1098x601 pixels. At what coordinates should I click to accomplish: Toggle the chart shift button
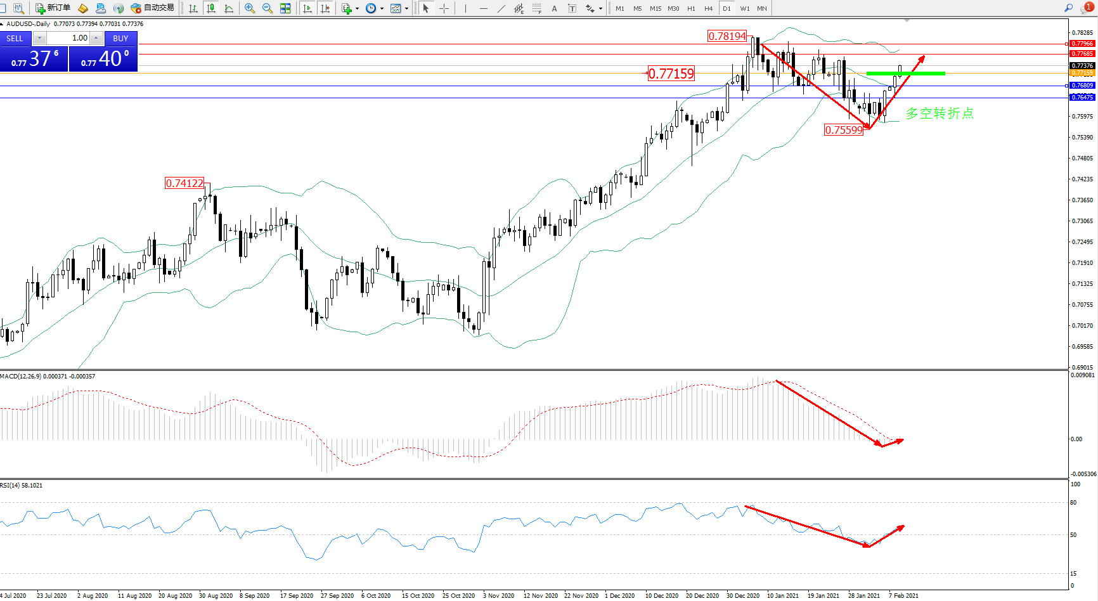pyautogui.click(x=325, y=8)
